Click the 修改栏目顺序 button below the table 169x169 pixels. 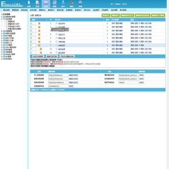[38, 56]
